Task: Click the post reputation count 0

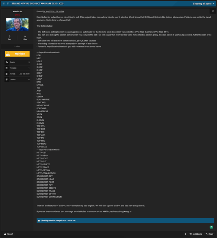Action: (x=185, y=234)
